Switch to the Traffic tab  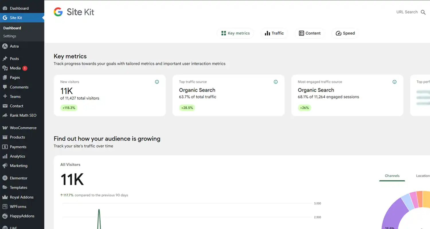274,33
